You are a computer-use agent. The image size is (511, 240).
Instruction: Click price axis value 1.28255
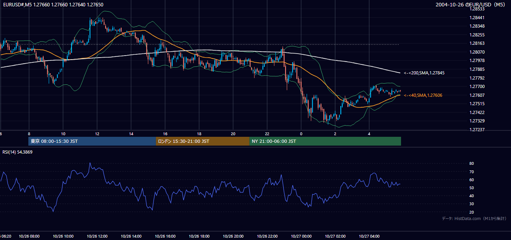tap(477, 35)
